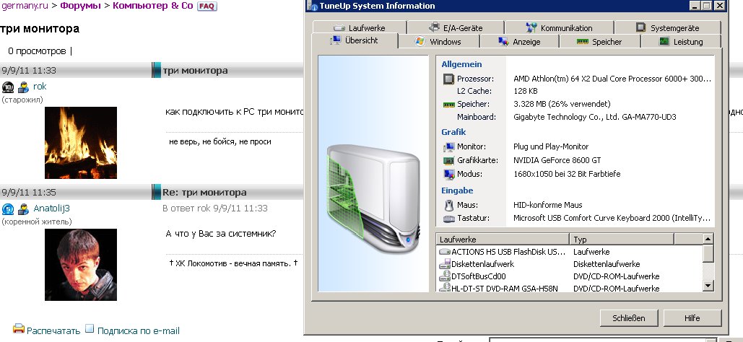Screen dimensions: 743x342
Task: Click the Systemgeräte tab chip icon
Action: click(640, 27)
